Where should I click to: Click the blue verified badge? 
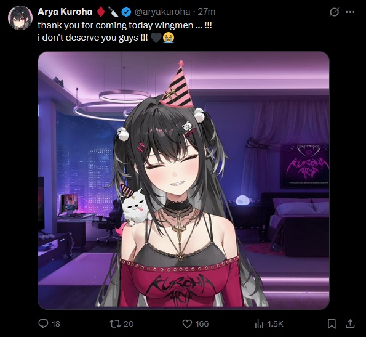[127, 12]
